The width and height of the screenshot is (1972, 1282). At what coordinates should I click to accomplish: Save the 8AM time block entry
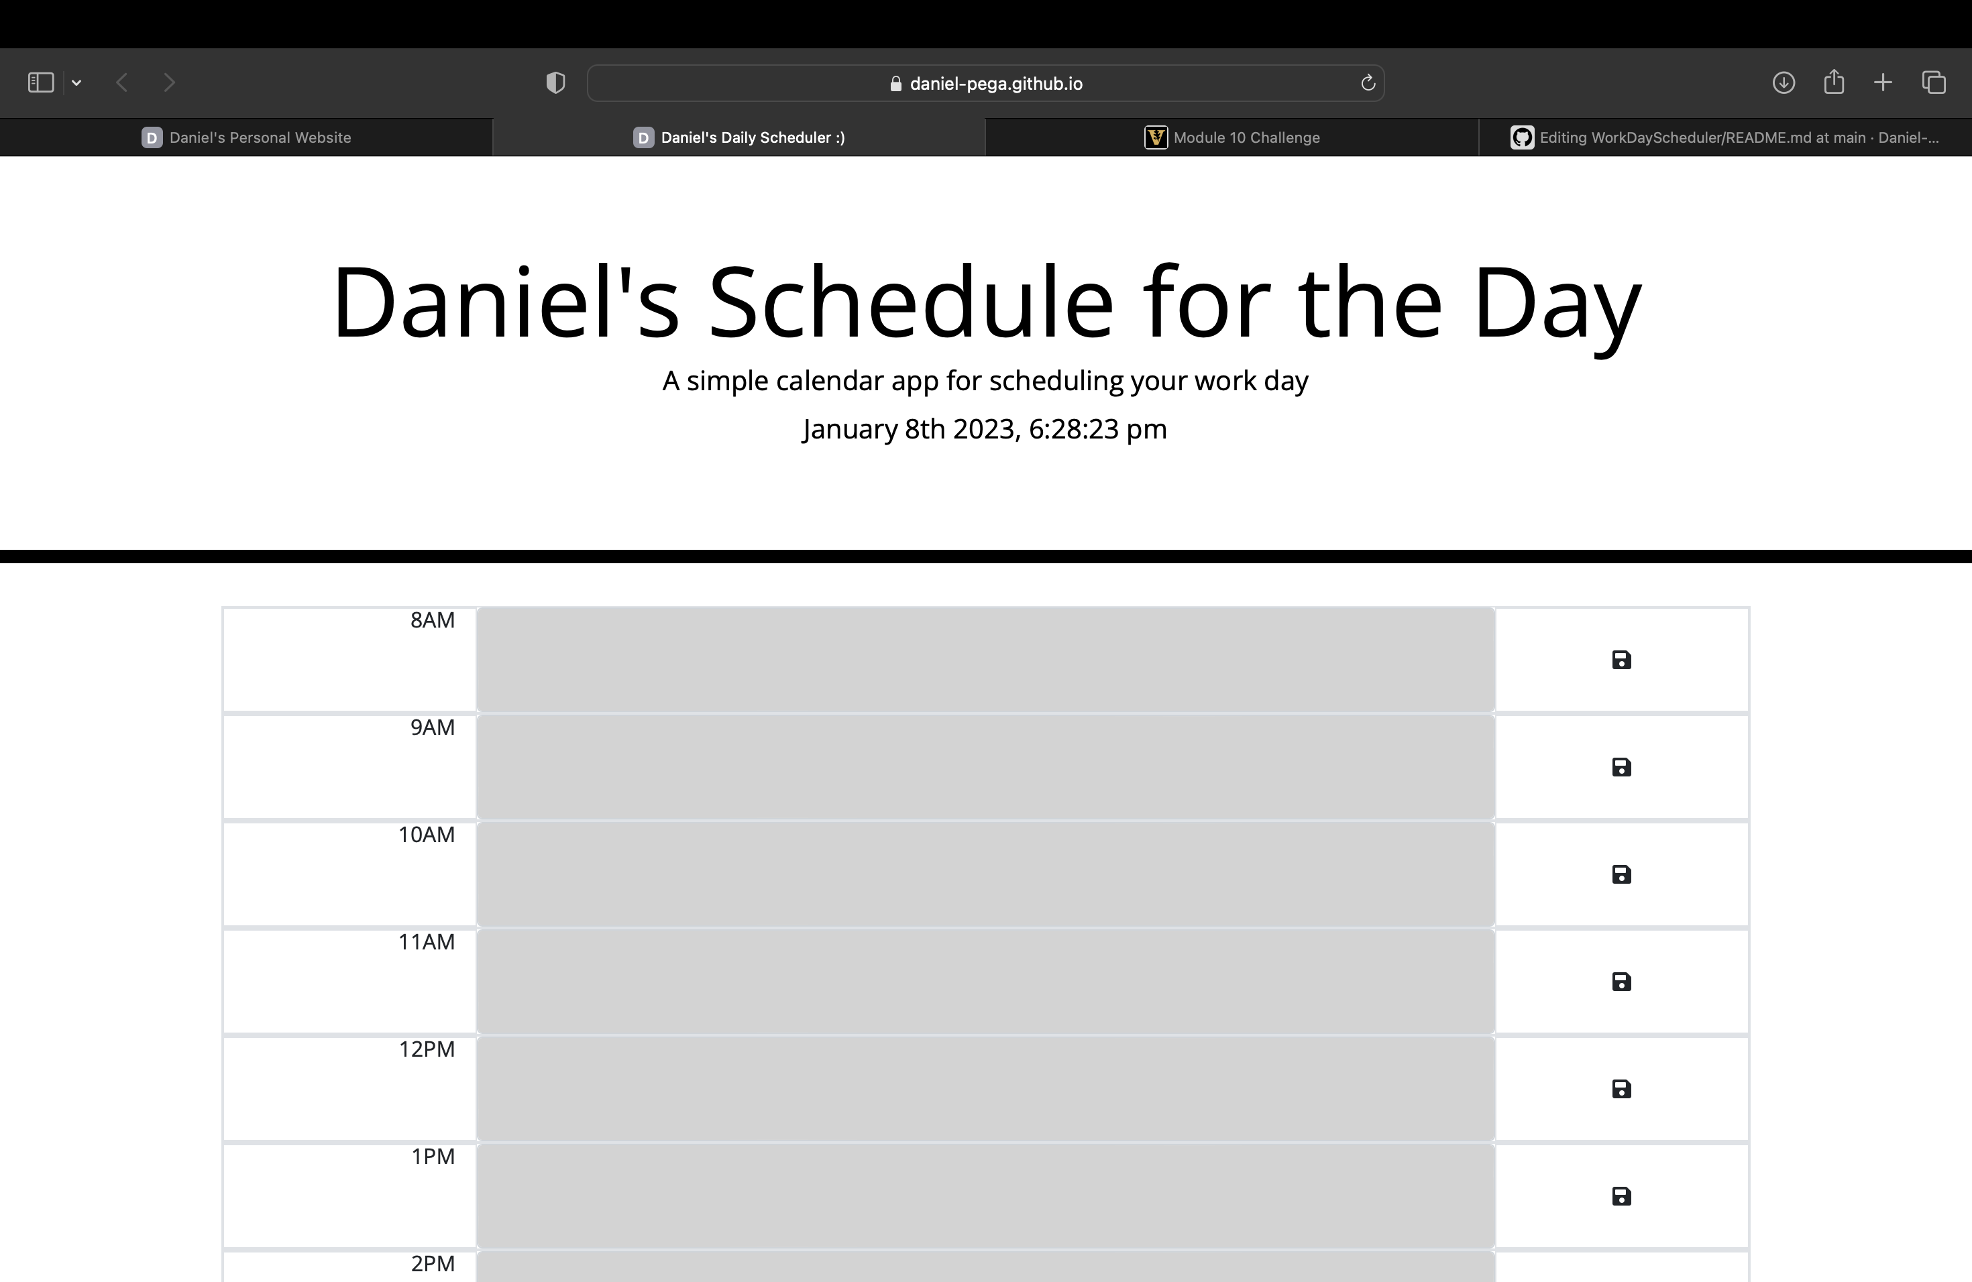(x=1621, y=659)
